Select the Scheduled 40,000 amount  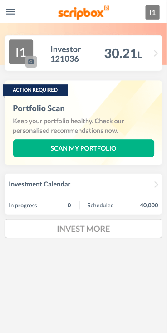(149, 206)
